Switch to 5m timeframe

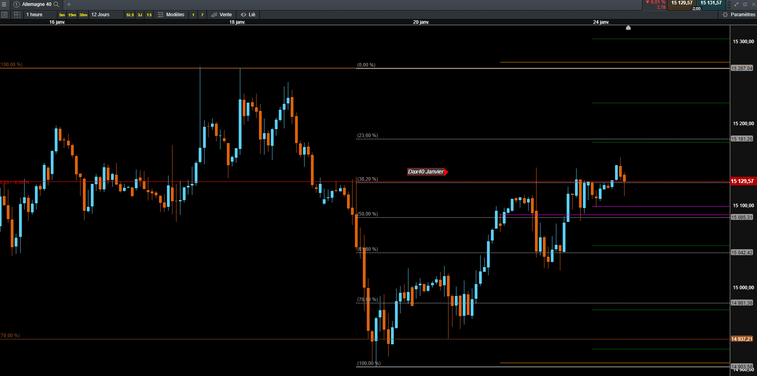(62, 15)
